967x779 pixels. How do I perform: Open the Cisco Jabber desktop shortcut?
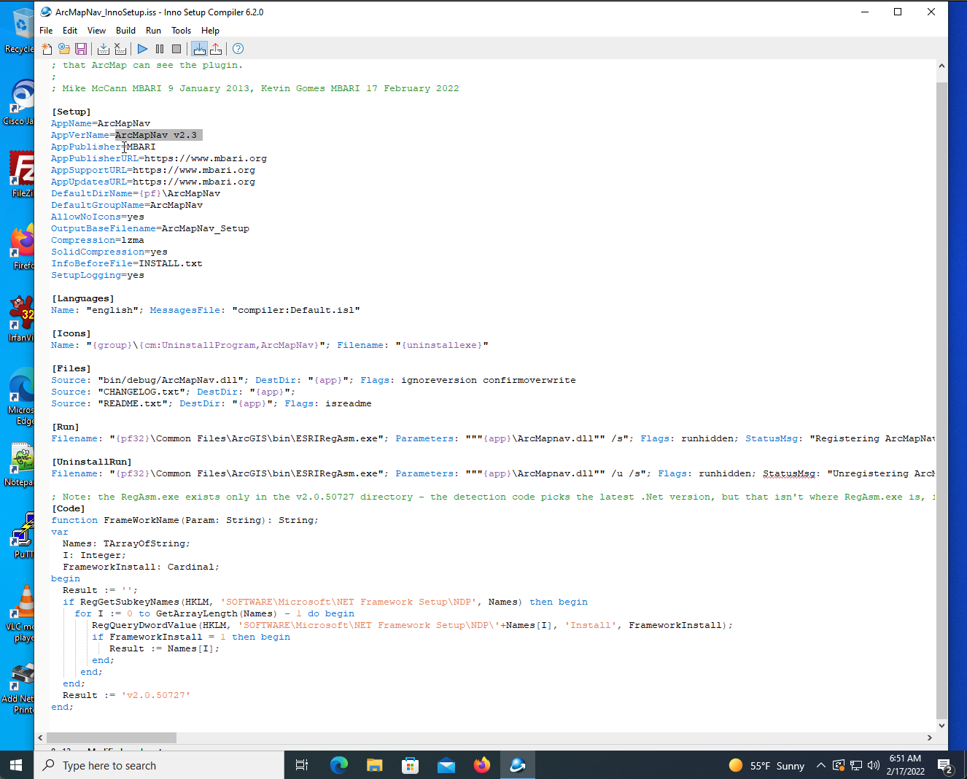pyautogui.click(x=20, y=102)
